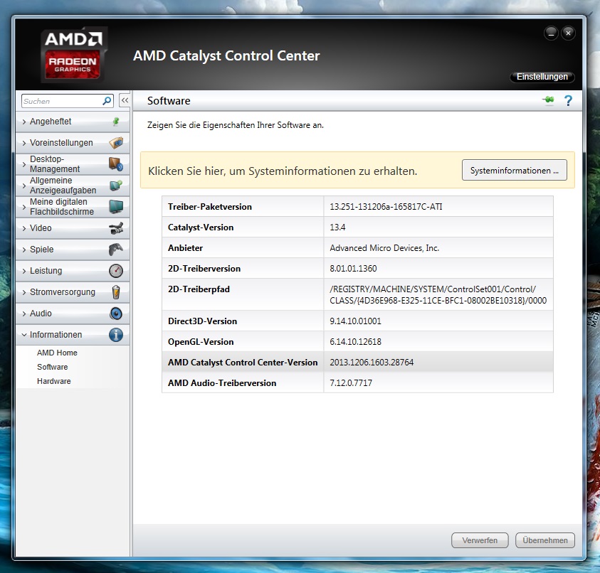The width and height of the screenshot is (600, 573).
Task: Click the blue Informationen info icon
Action: coord(116,335)
